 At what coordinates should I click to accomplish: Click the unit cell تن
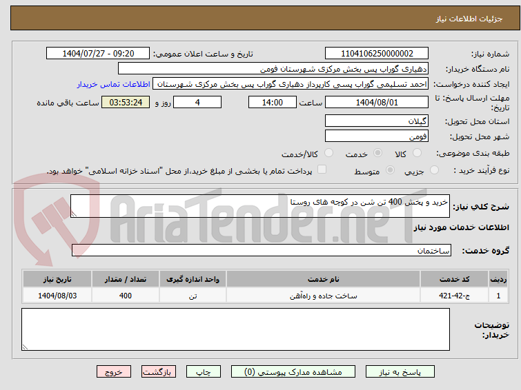(193, 296)
